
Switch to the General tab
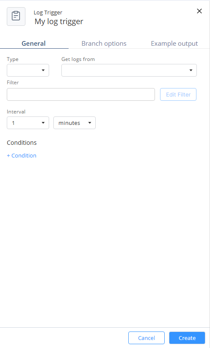(34, 43)
